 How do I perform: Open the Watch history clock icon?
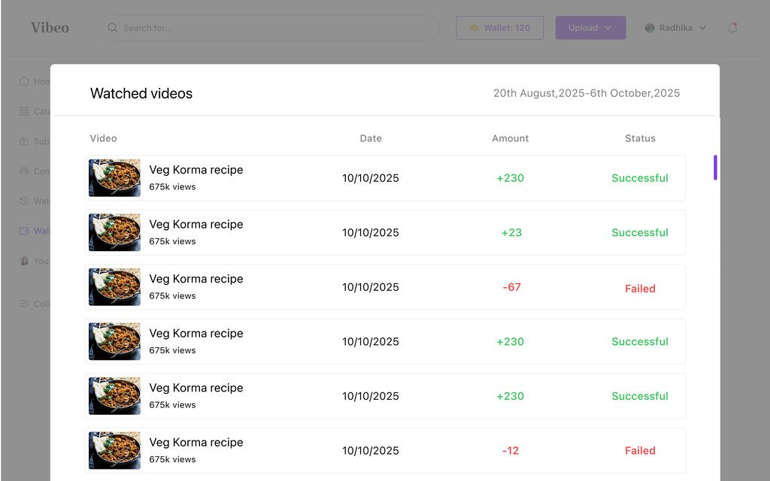23,201
